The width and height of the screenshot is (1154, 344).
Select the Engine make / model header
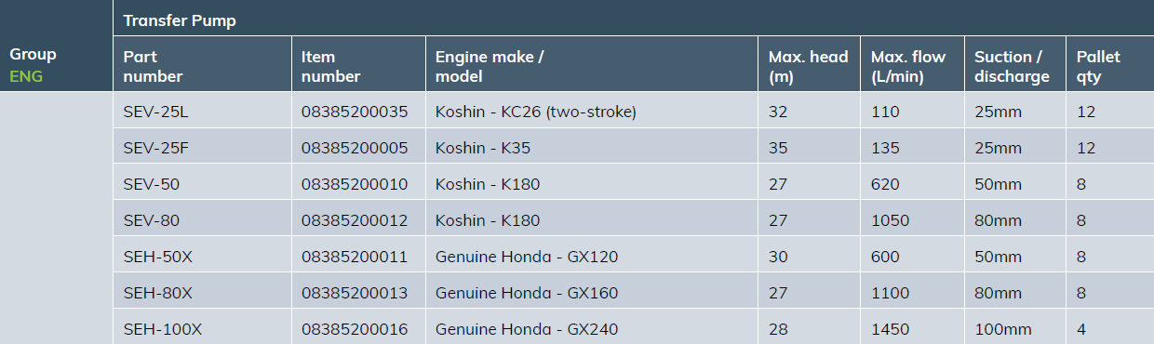pyautogui.click(x=490, y=66)
